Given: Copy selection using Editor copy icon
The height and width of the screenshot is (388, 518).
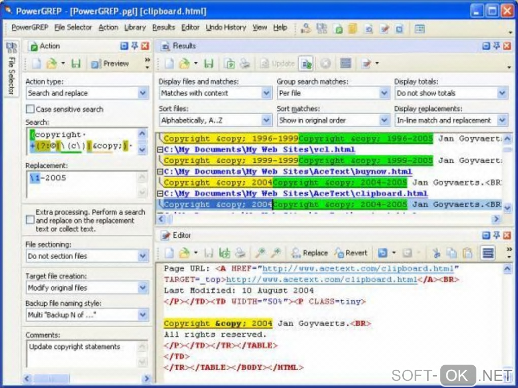Looking at the screenshot, I should [451, 253].
